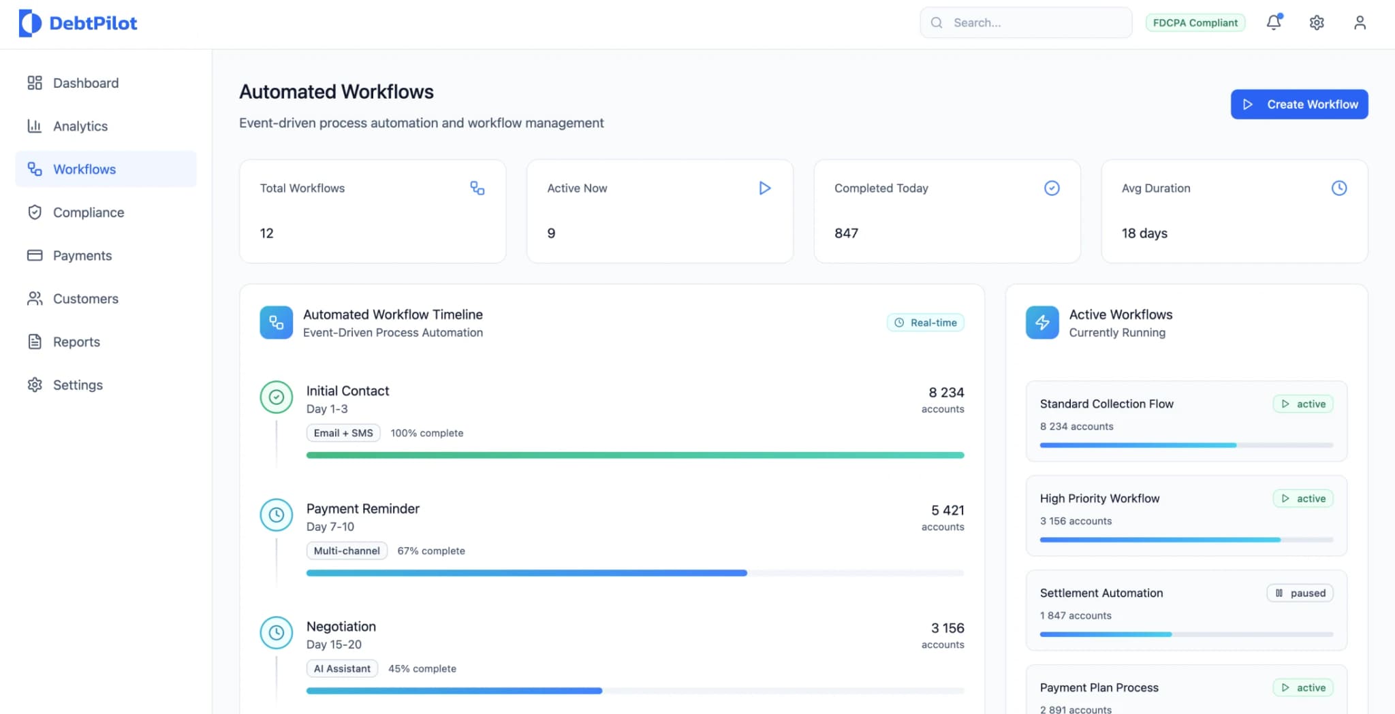
Task: Click the Payment Reminder progress bar
Action: (635, 573)
